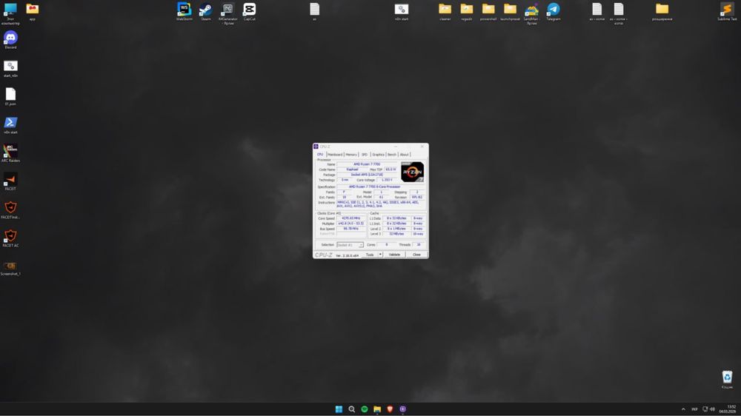741x416 pixels.
Task: Open the Steam desktop shortcut
Action: click(x=205, y=11)
